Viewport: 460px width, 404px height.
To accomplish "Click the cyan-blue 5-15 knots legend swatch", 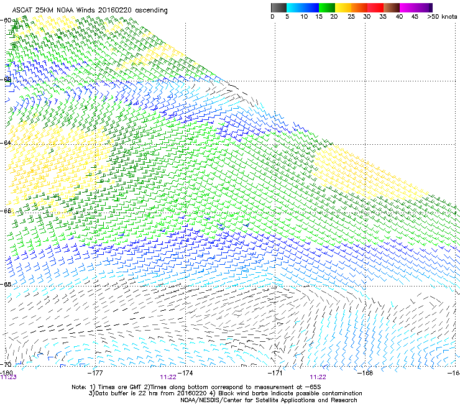I will 303,7.
